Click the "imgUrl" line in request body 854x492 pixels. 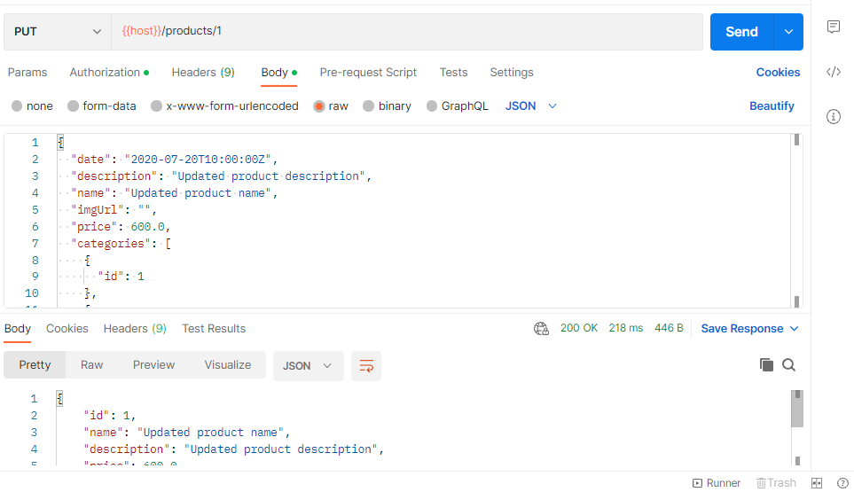click(114, 209)
